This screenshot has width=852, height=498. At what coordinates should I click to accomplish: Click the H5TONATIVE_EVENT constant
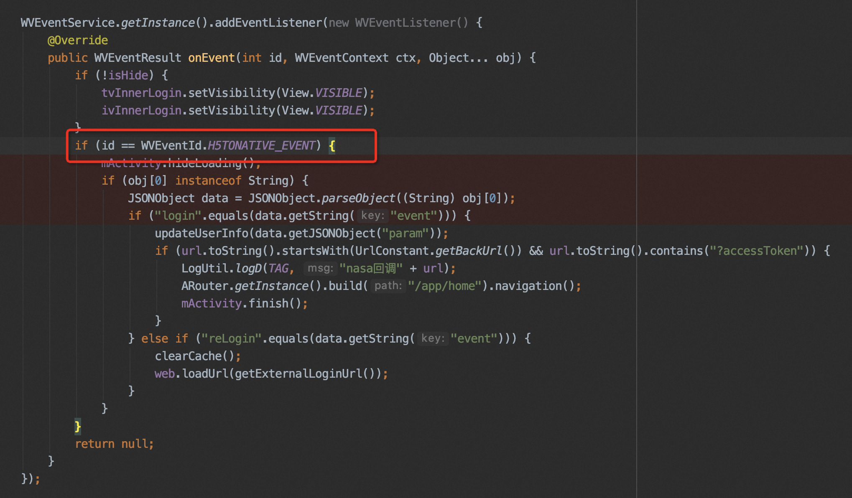(261, 145)
